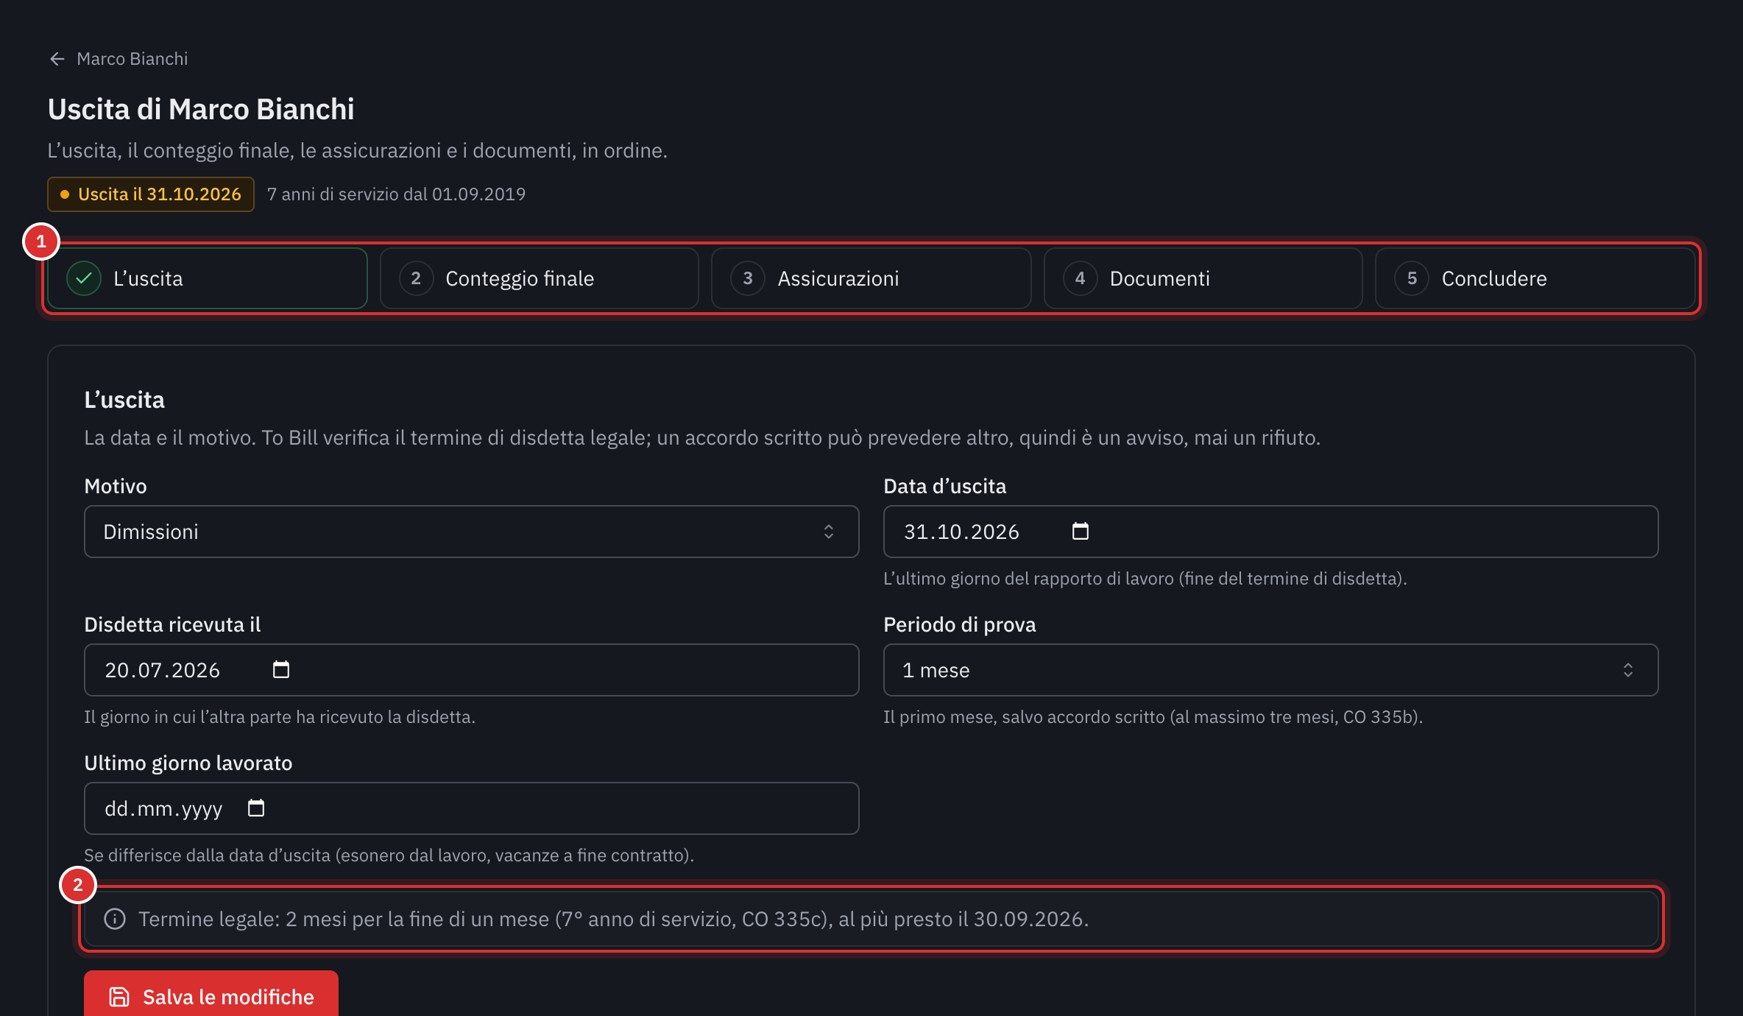This screenshot has height=1016, width=1743.
Task: Click the Uscita il 31.10.2026 status badge
Action: click(151, 194)
